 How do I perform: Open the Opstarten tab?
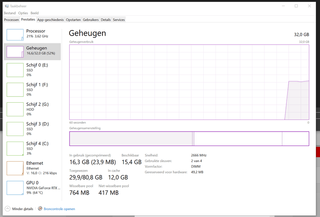coord(73,20)
